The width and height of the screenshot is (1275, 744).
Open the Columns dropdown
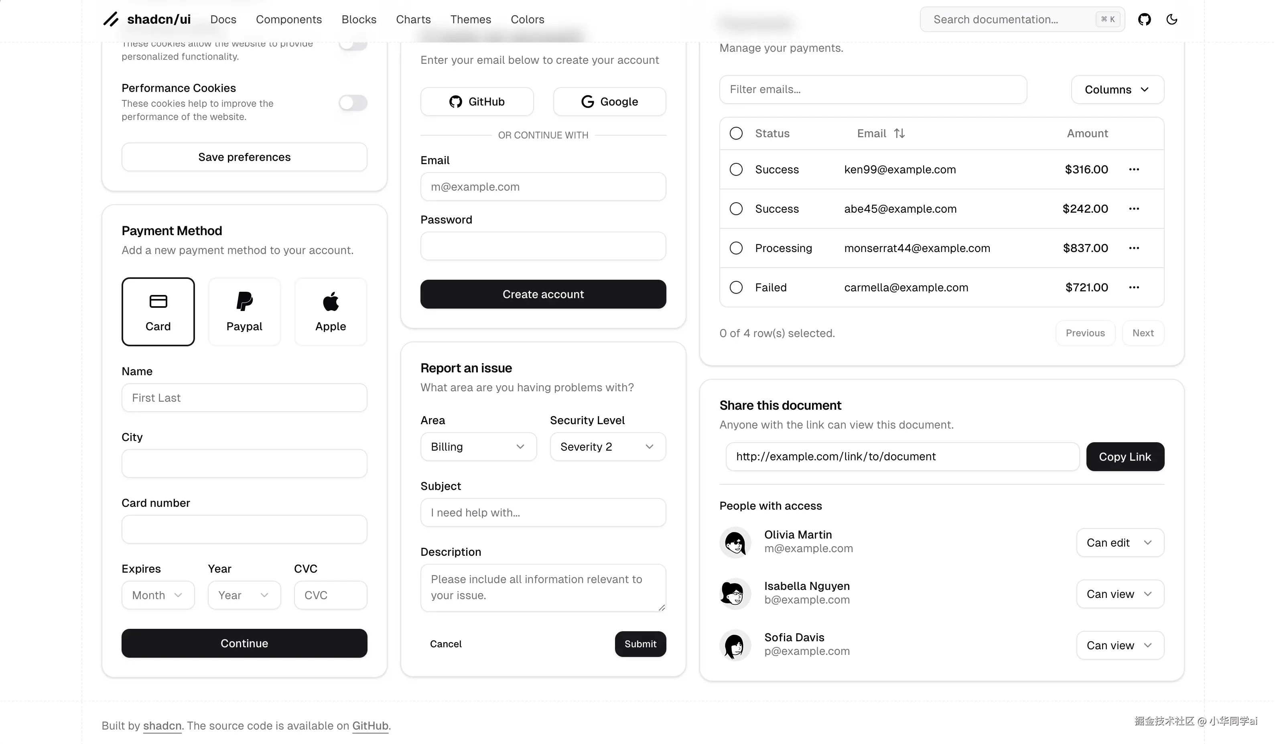pyautogui.click(x=1117, y=89)
